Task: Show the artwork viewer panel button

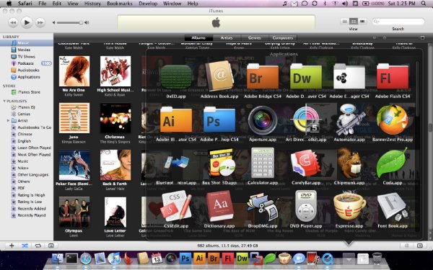Action: pos(51,246)
